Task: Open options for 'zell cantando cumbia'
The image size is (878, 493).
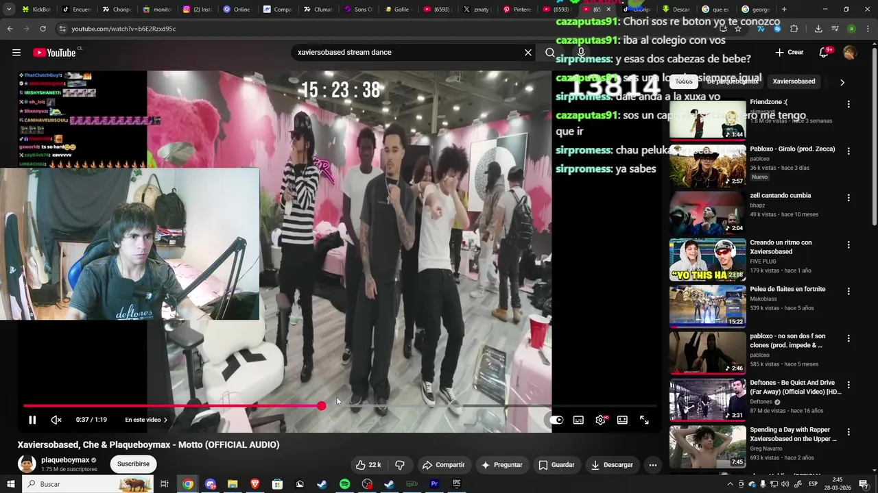Action: [x=849, y=198]
